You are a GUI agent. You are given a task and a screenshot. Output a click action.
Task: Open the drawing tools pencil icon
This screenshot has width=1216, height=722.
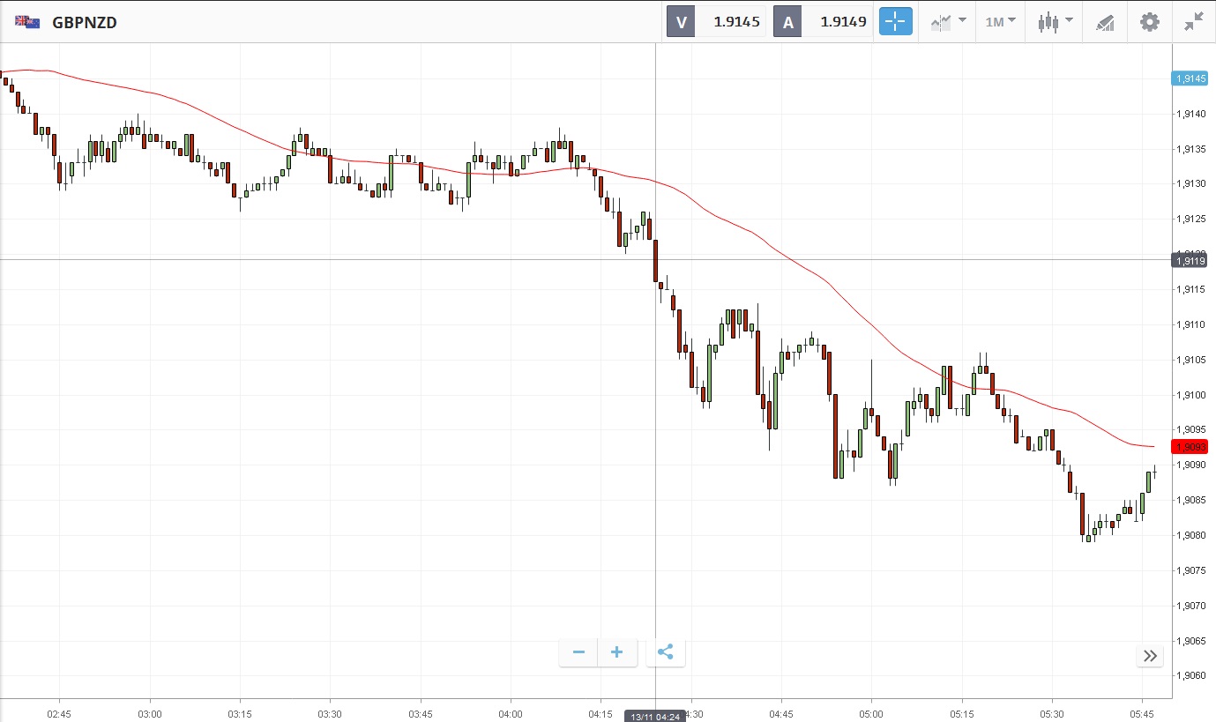1105,22
